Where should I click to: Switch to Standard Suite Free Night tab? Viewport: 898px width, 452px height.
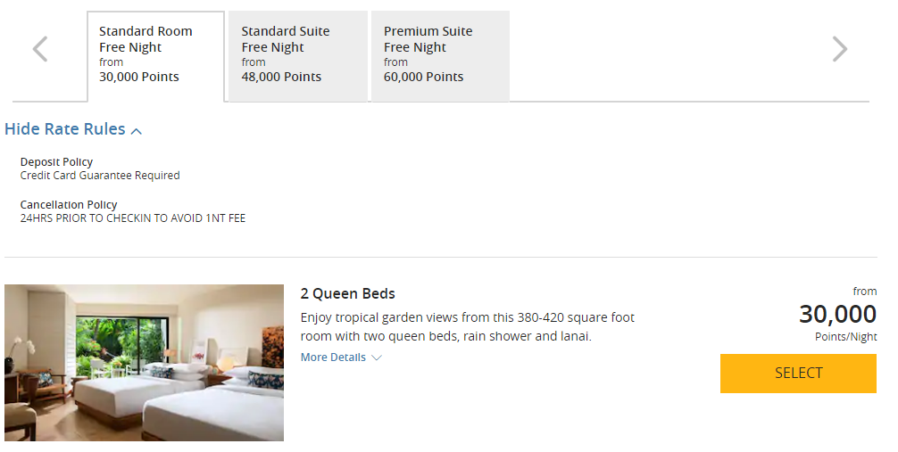tap(298, 56)
